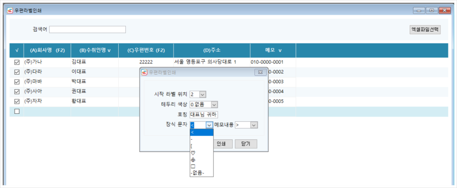The width and height of the screenshot is (457, 188).
Task: Choose -없음- in the decoration list
Action: (202, 173)
